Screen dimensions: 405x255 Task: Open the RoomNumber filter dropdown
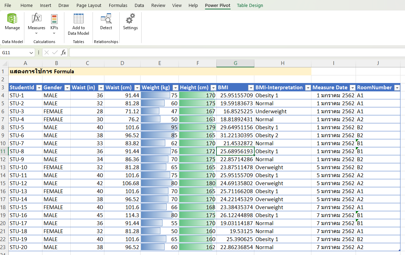(397, 88)
